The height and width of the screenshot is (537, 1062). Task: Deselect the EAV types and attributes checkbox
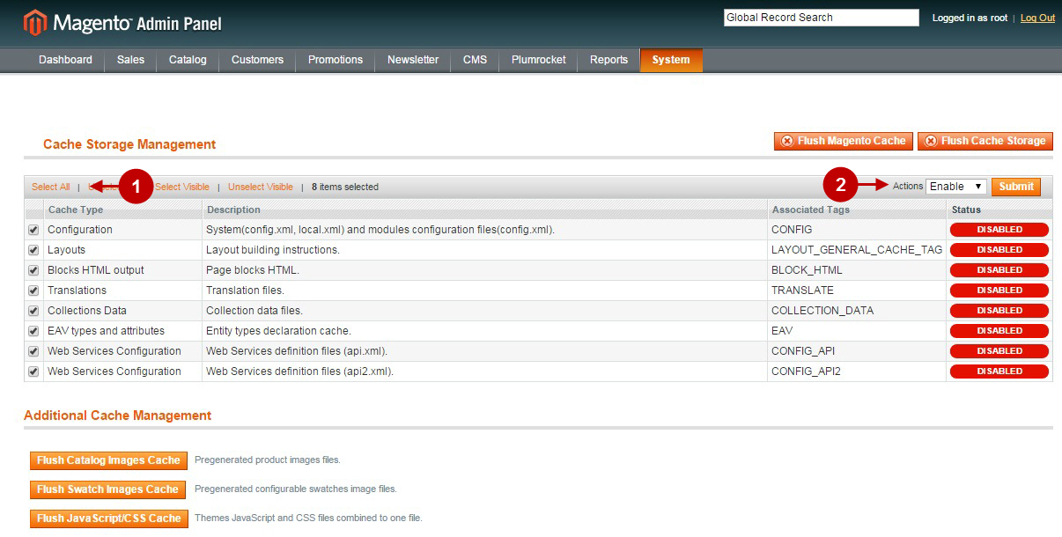(x=33, y=331)
